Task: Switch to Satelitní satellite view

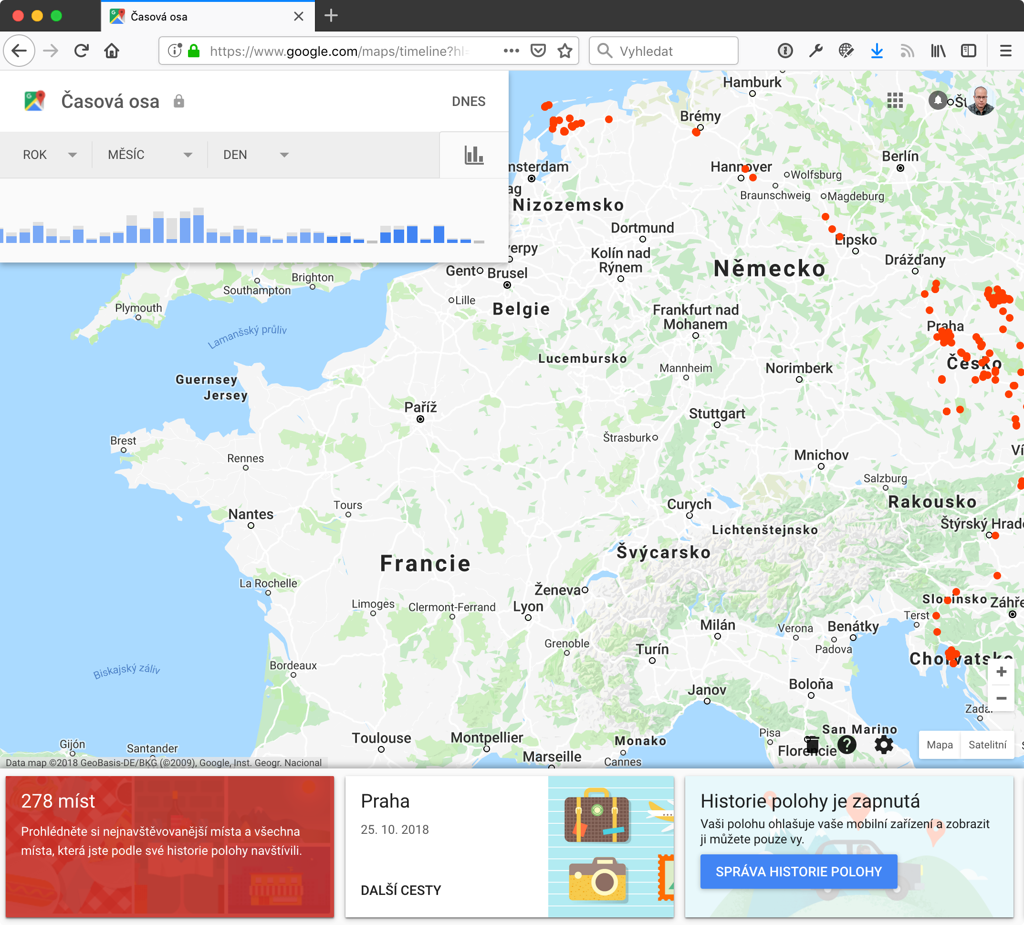Action: [987, 745]
